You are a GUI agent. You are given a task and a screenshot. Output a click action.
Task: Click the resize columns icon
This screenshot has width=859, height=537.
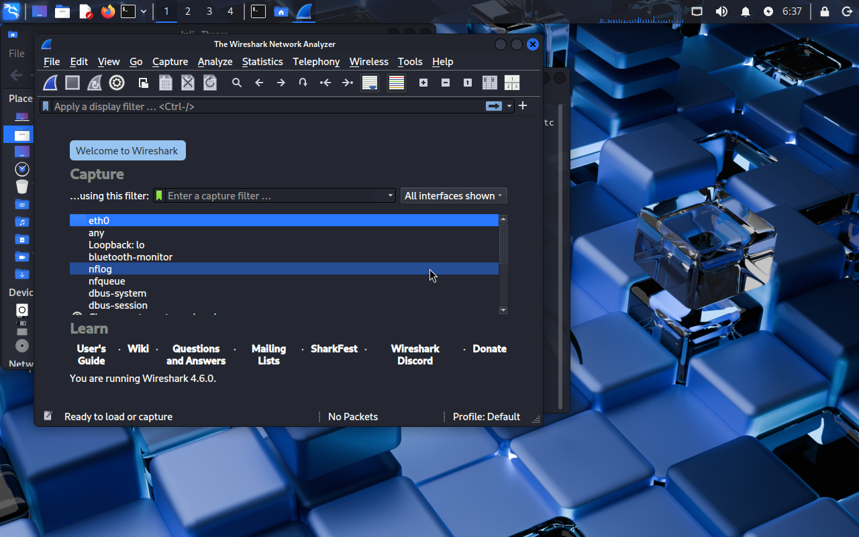(x=490, y=83)
